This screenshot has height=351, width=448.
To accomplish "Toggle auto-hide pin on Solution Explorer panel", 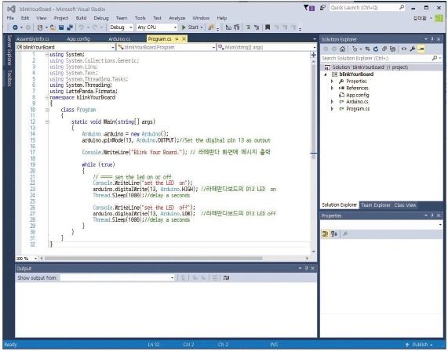I will [x=432, y=39].
